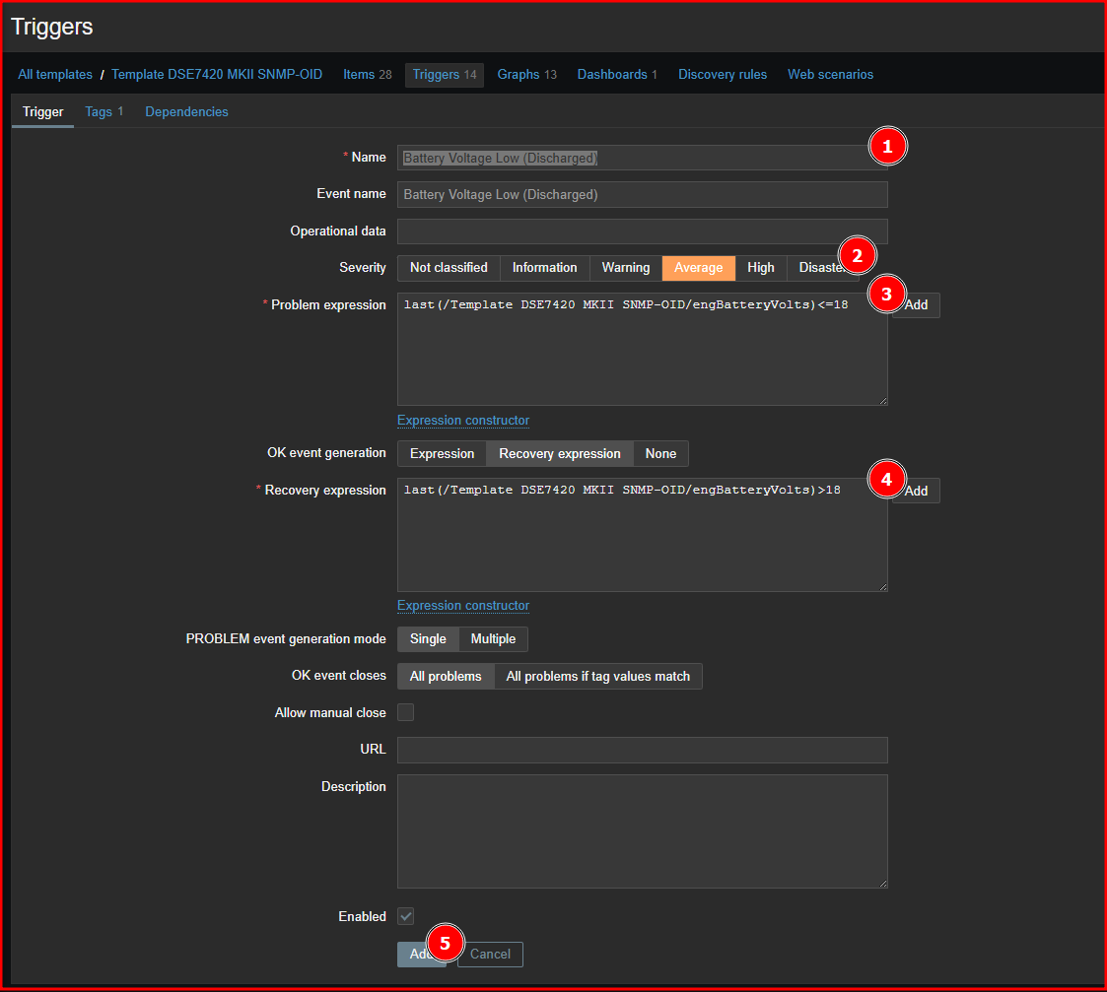Go to Graphs 13 section
Viewport: 1107px width, 992px height.
tap(526, 74)
